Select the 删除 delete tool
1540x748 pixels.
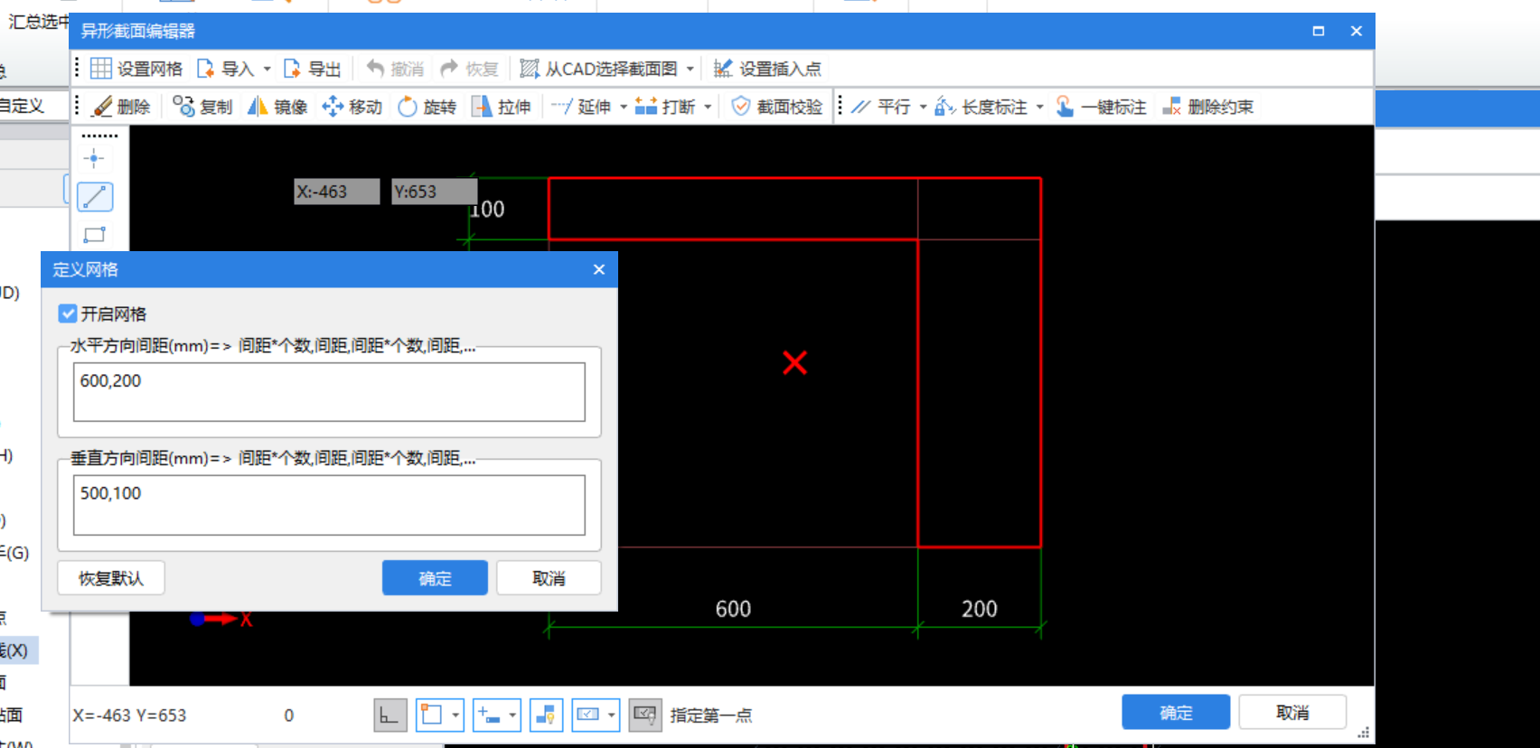click(122, 107)
